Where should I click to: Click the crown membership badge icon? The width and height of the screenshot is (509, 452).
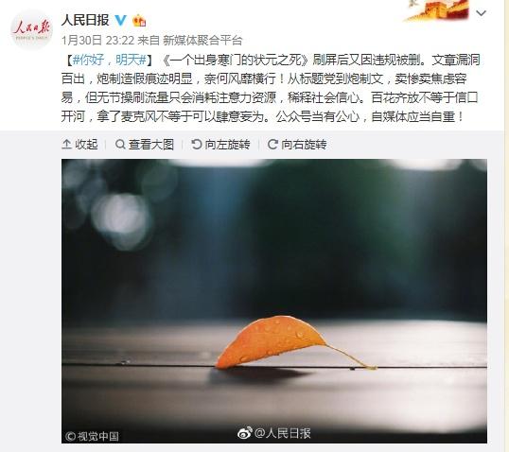click(139, 21)
